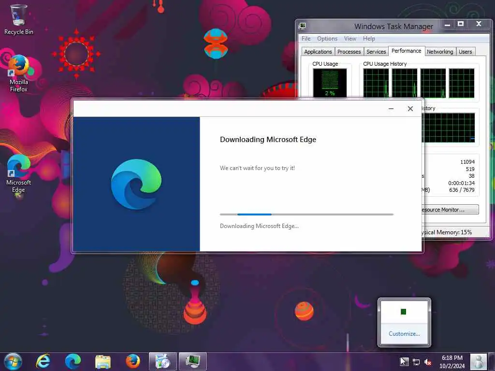Close the Edge installer window
This screenshot has height=371, width=495.
410,109
